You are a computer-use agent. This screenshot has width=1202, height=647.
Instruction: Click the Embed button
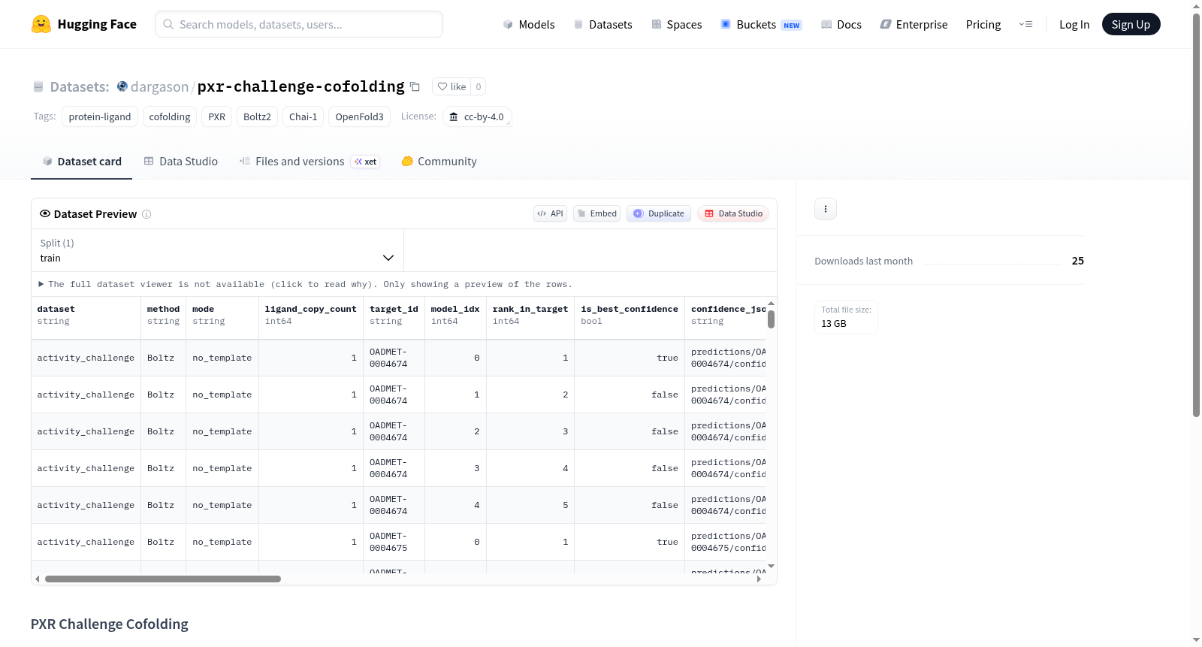click(597, 213)
